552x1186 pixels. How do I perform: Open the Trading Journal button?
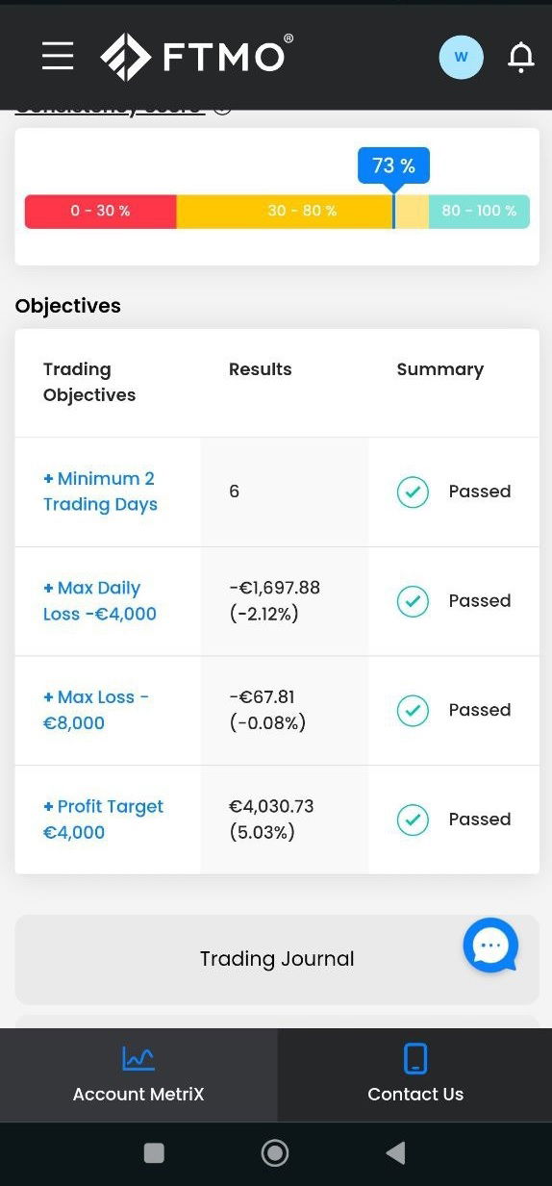[x=277, y=959]
